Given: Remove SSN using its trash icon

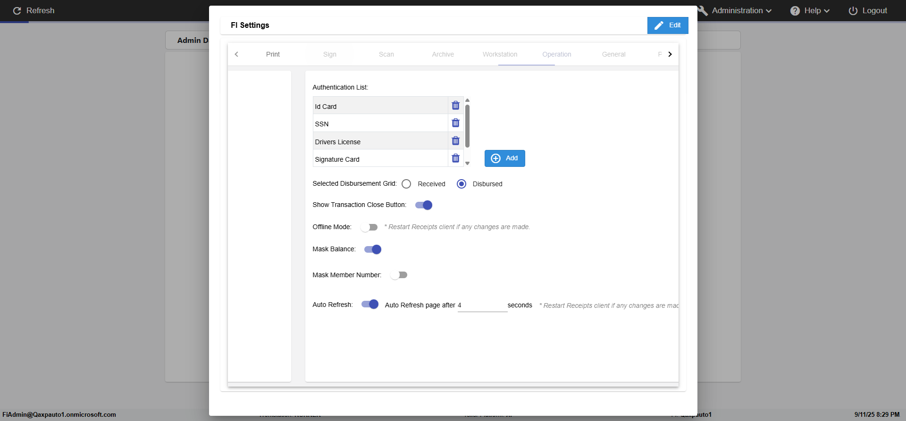Looking at the screenshot, I should pyautogui.click(x=455, y=123).
